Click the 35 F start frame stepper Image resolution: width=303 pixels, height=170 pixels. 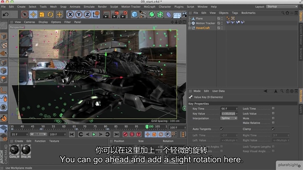(x=27, y=134)
